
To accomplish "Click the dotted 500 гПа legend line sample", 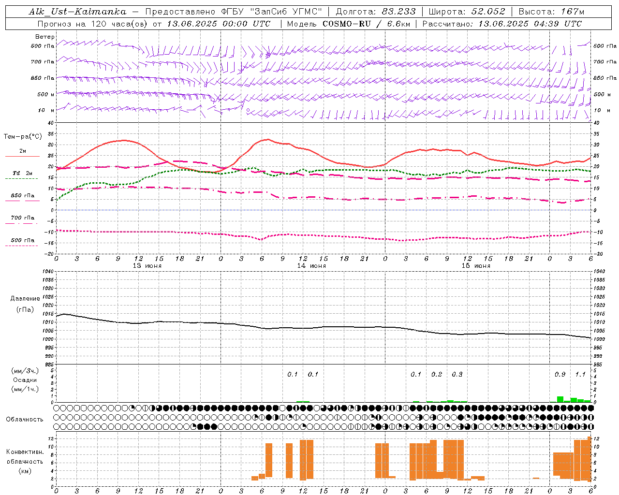I will 22,246.
